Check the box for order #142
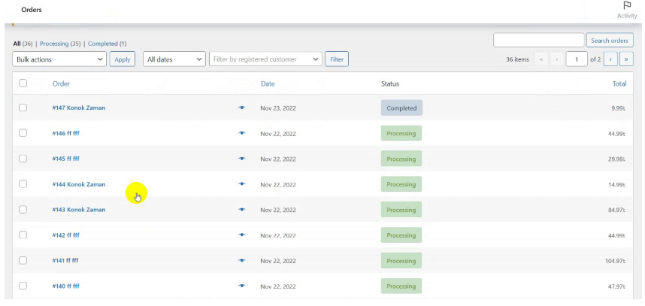The image size is (645, 306). coord(23,235)
